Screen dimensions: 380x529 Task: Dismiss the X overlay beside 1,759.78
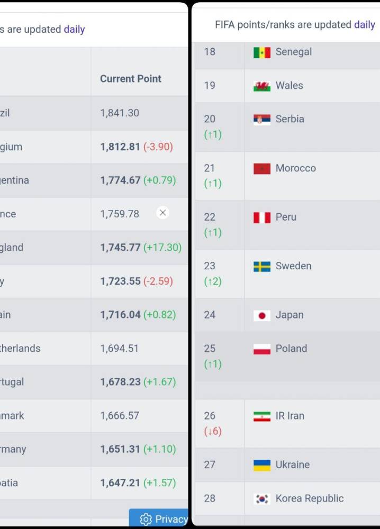pos(162,213)
